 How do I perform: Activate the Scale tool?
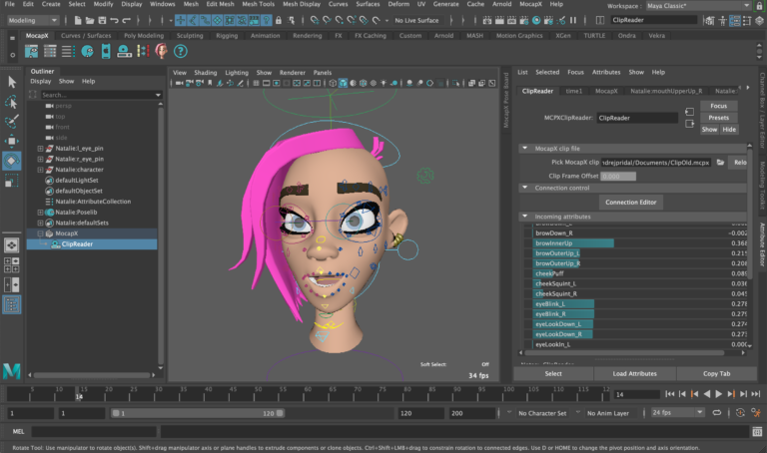11,181
